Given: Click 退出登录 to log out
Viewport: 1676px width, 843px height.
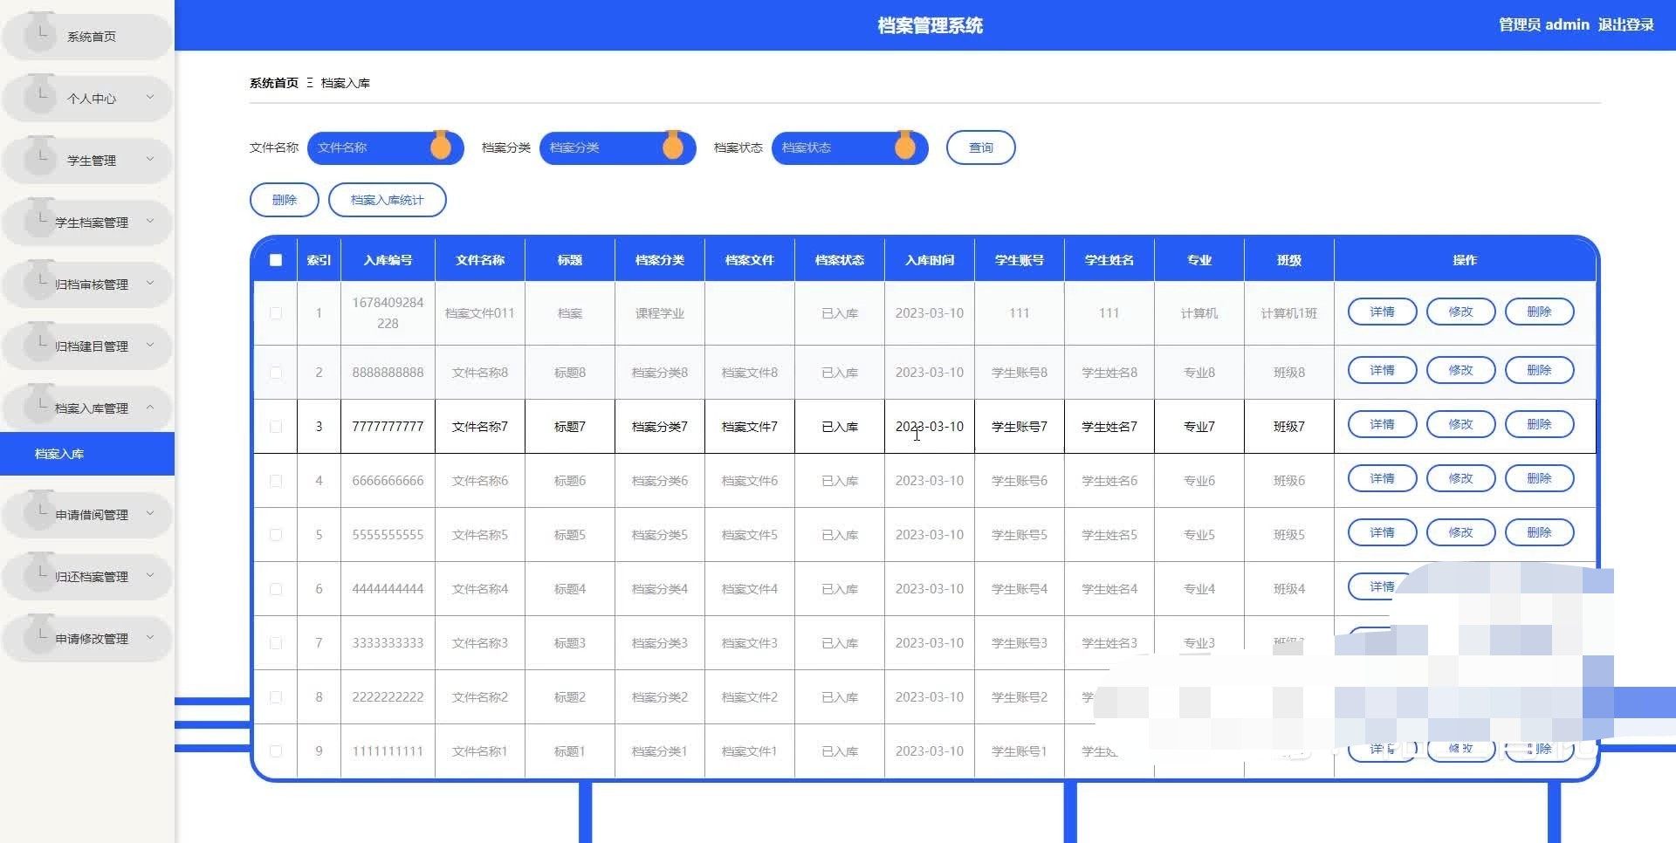Looking at the screenshot, I should point(1626,25).
